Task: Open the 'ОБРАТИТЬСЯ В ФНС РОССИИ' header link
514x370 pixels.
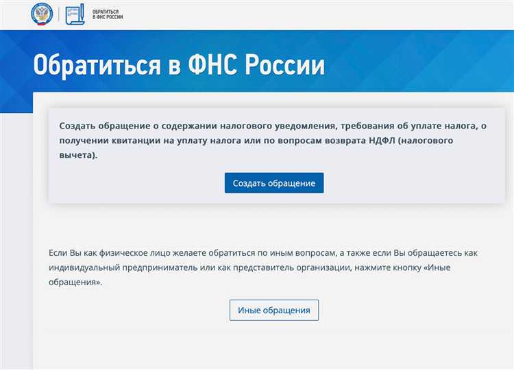Action: [x=108, y=14]
